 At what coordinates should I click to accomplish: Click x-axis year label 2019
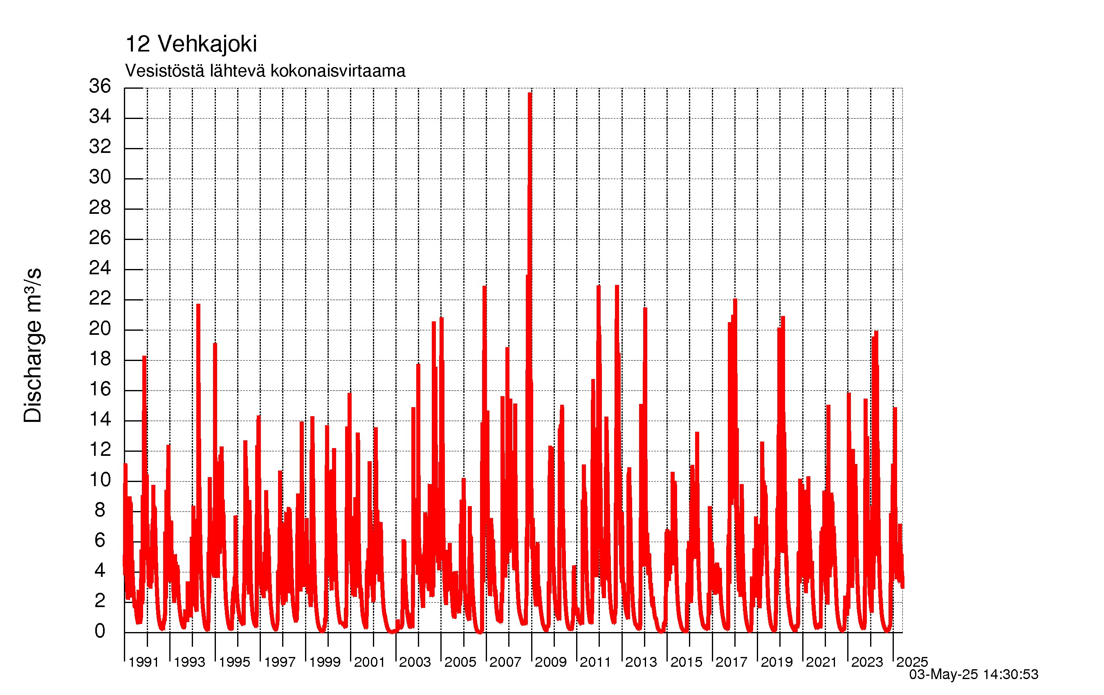(776, 662)
